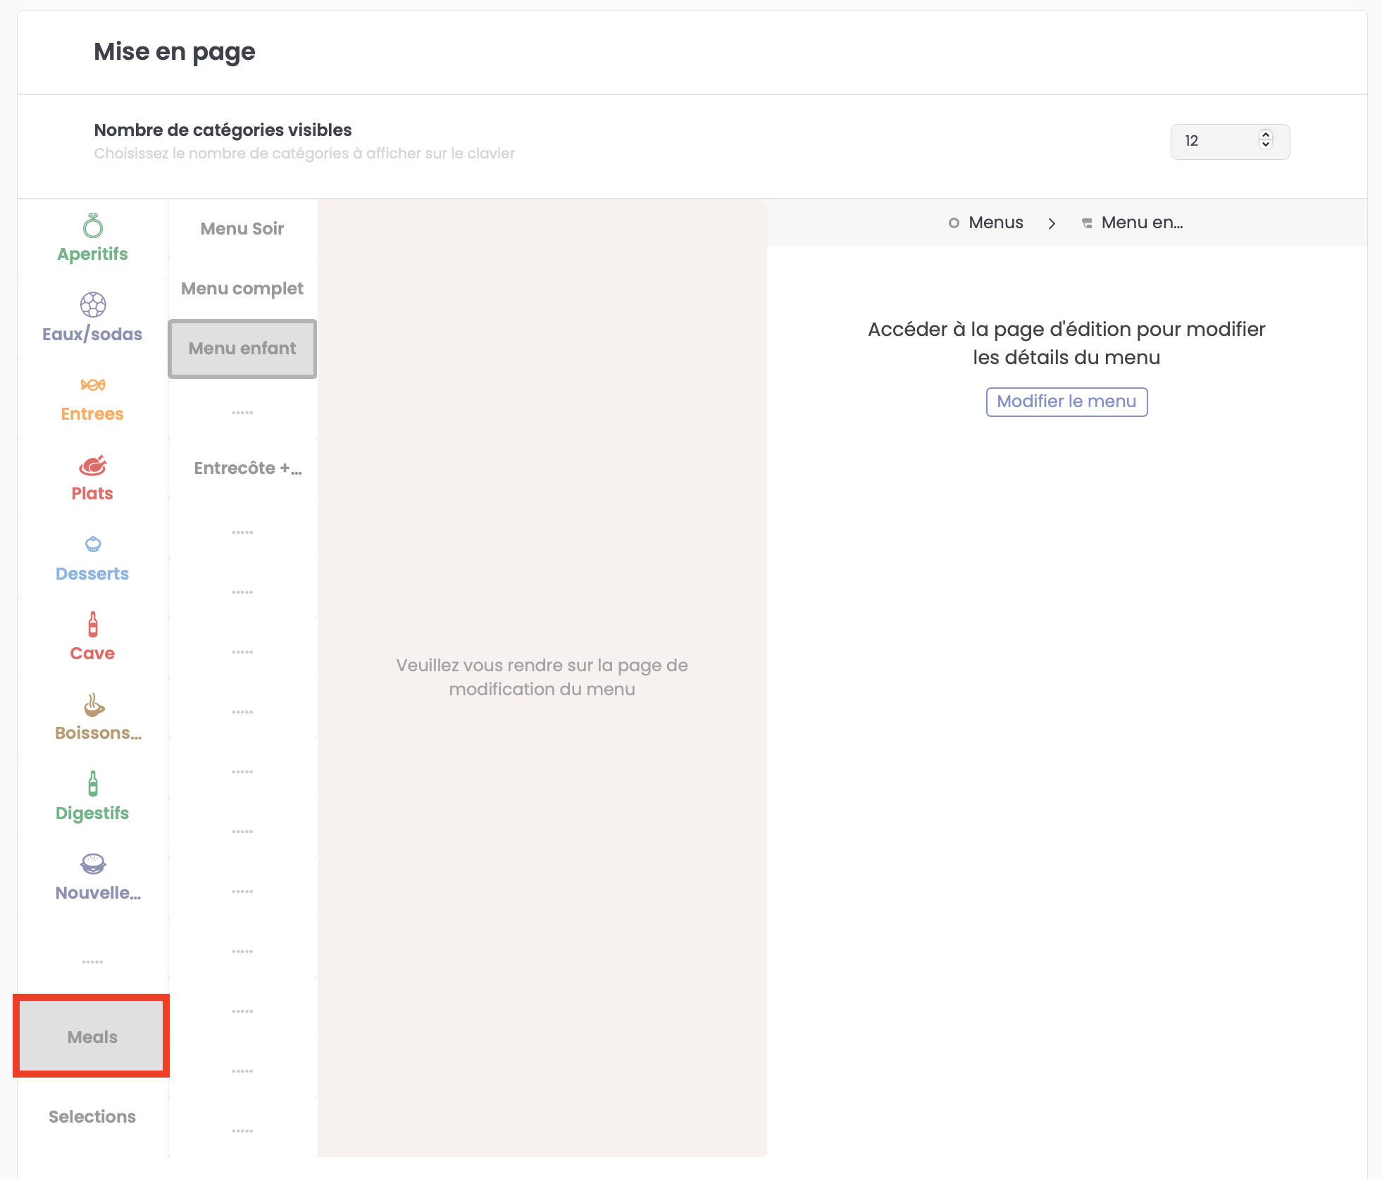1382x1179 pixels.
Task: Open the Meals category
Action: click(x=92, y=1037)
